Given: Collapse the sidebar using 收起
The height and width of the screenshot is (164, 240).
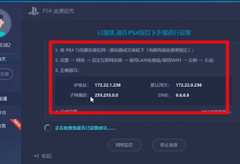Looking at the screenshot, I should point(43,156).
